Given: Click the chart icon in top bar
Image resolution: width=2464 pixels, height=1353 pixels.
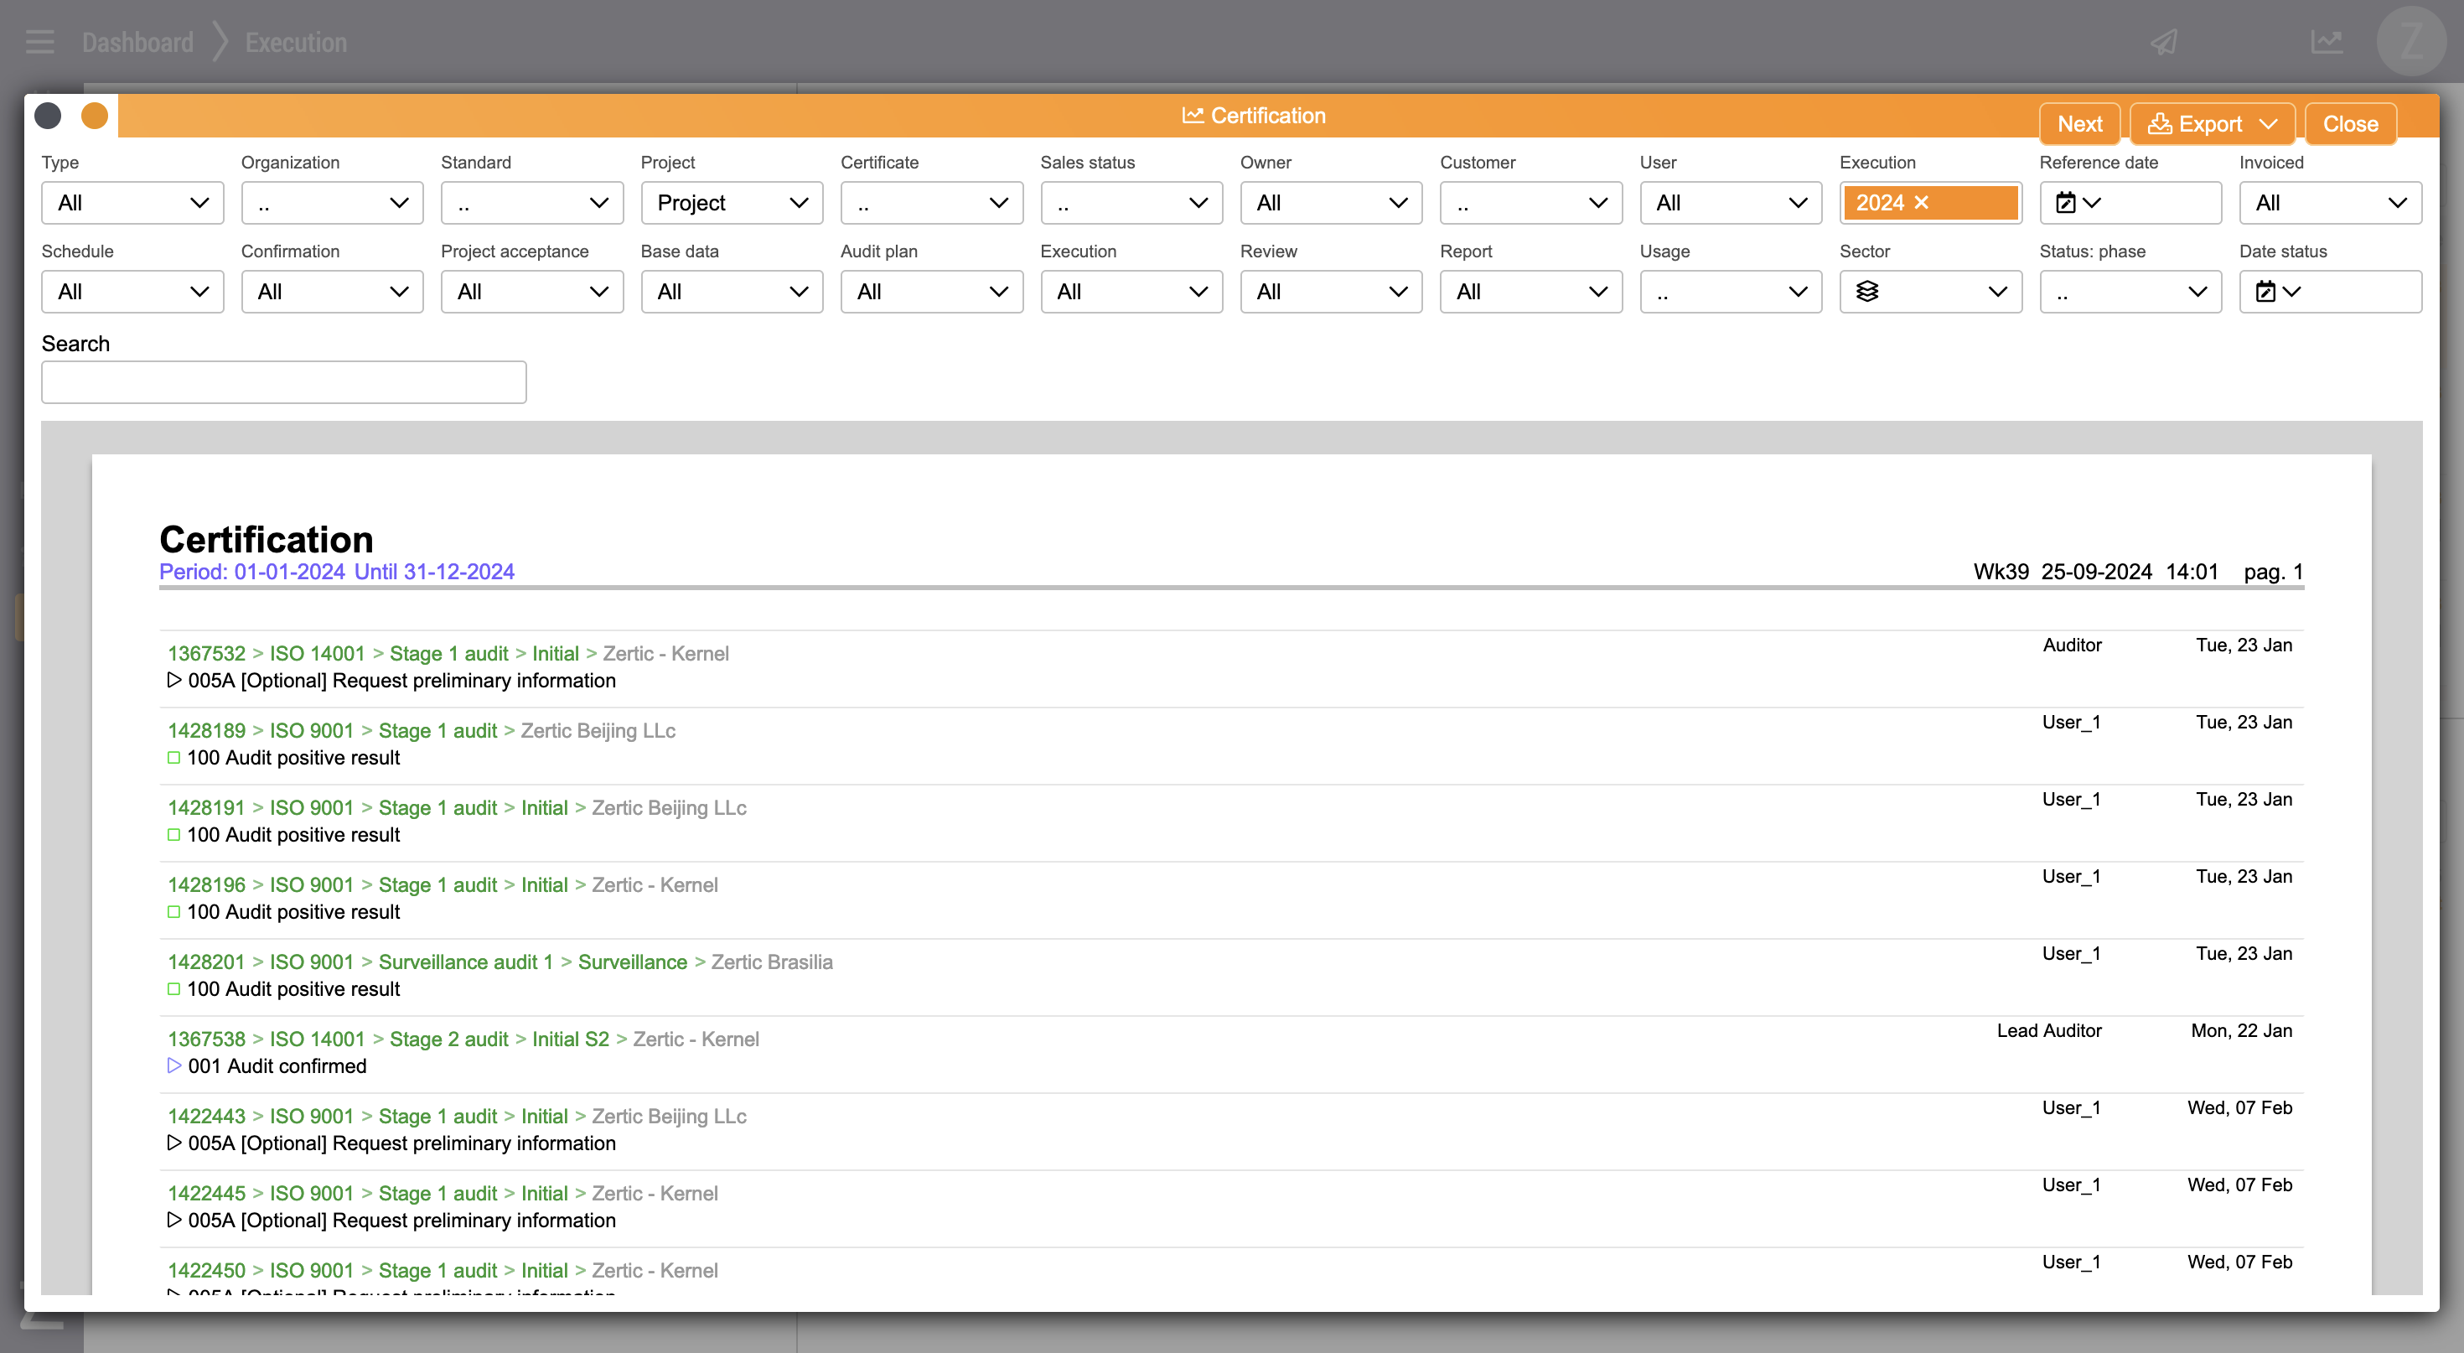Looking at the screenshot, I should 2326,42.
